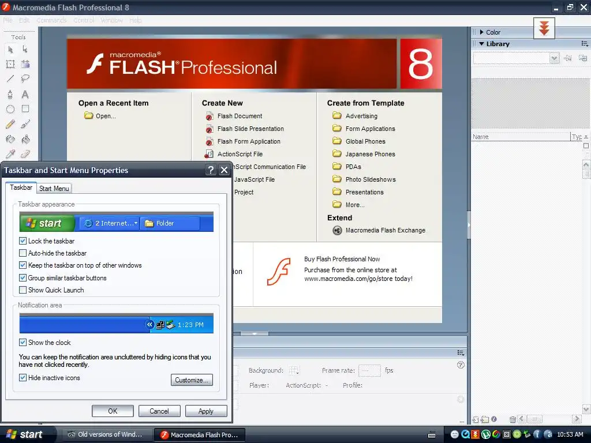Click the uTorrent icon in system tray

tap(486, 434)
